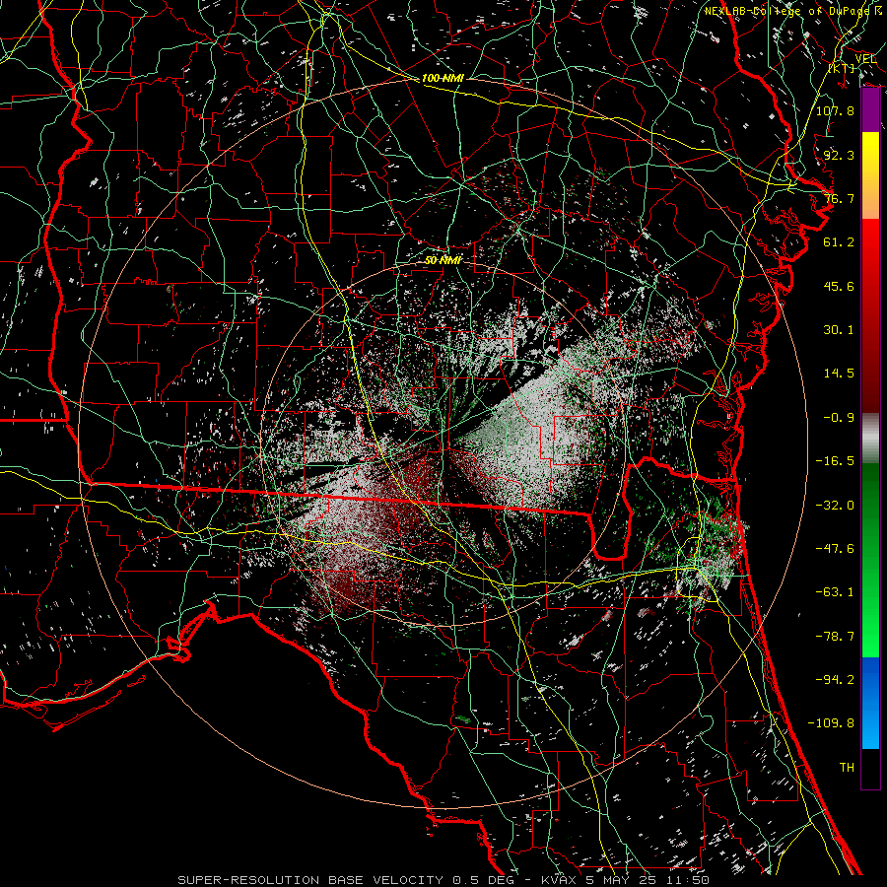This screenshot has width=887, height=887.
Task: Select the -16.5 value on velocity scale
Action: click(x=835, y=461)
